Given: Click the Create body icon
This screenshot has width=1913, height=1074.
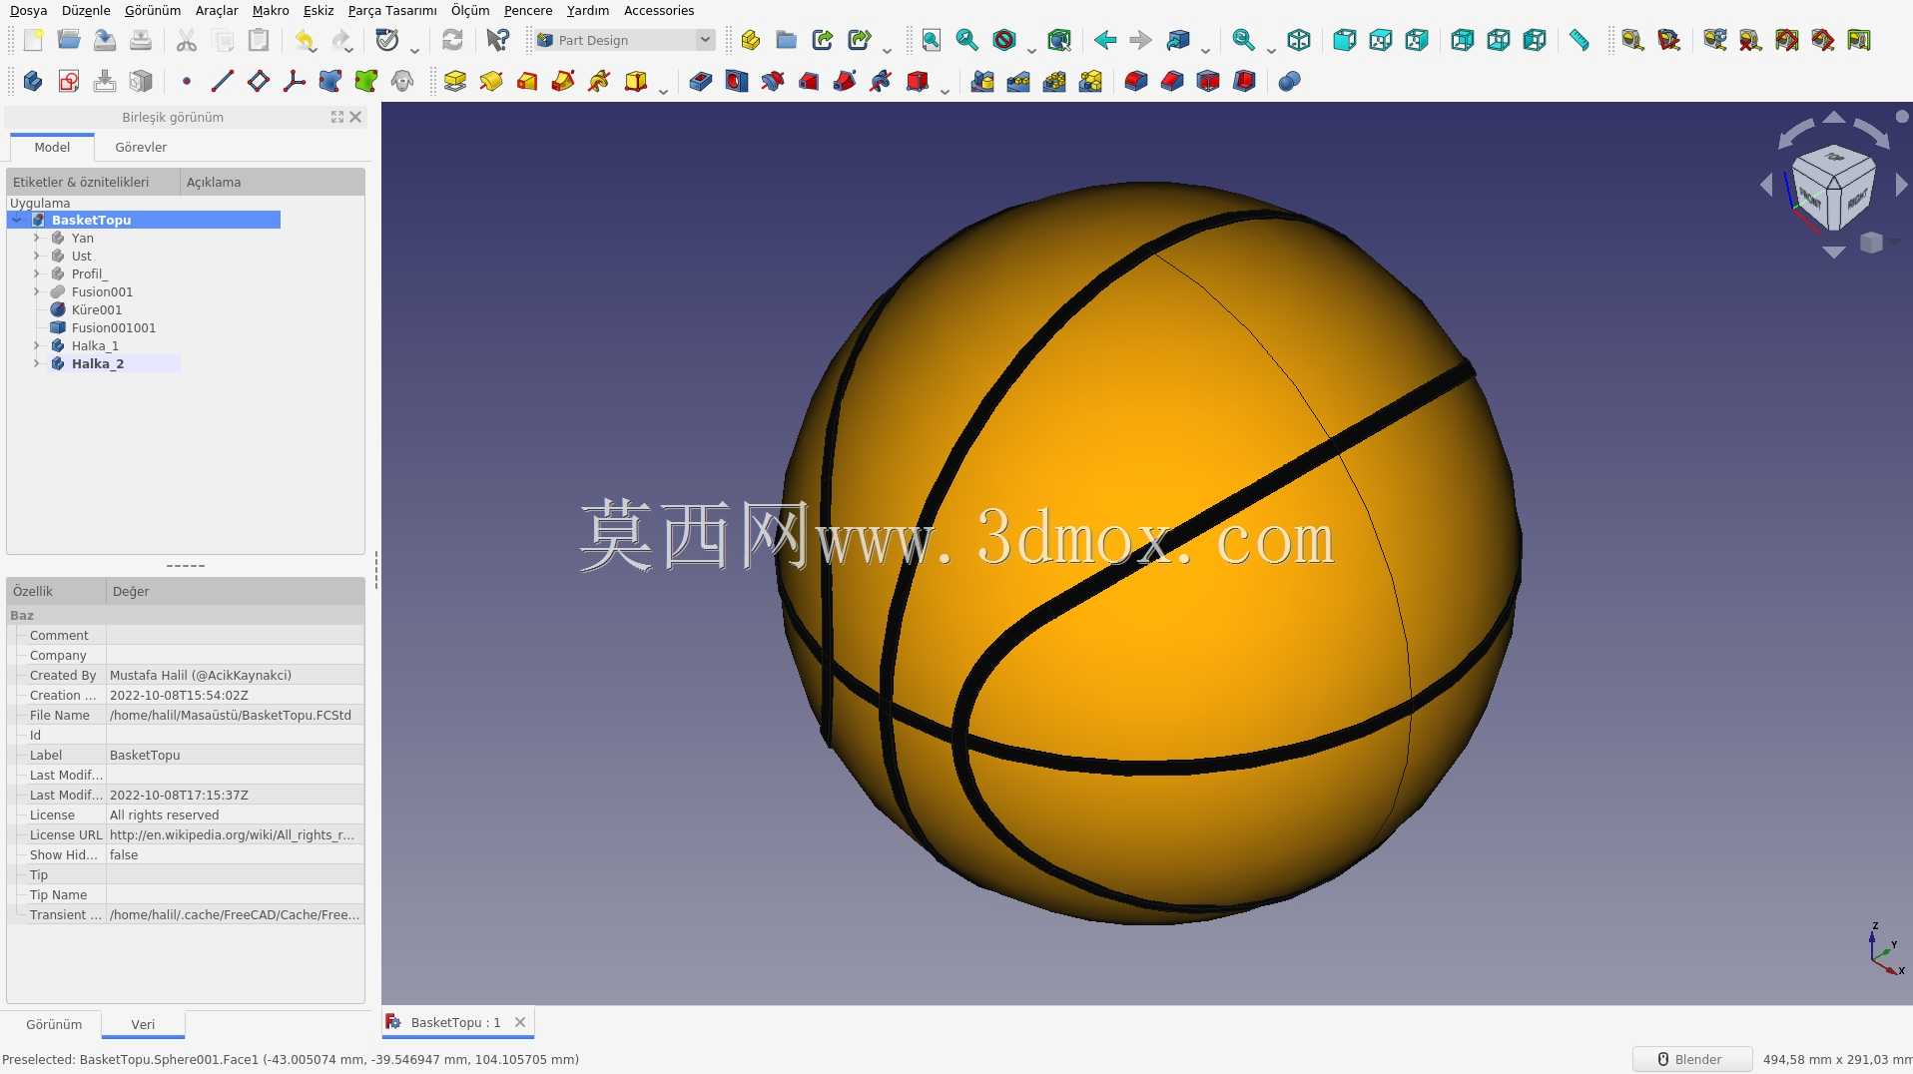Looking at the screenshot, I should pyautogui.click(x=32, y=81).
